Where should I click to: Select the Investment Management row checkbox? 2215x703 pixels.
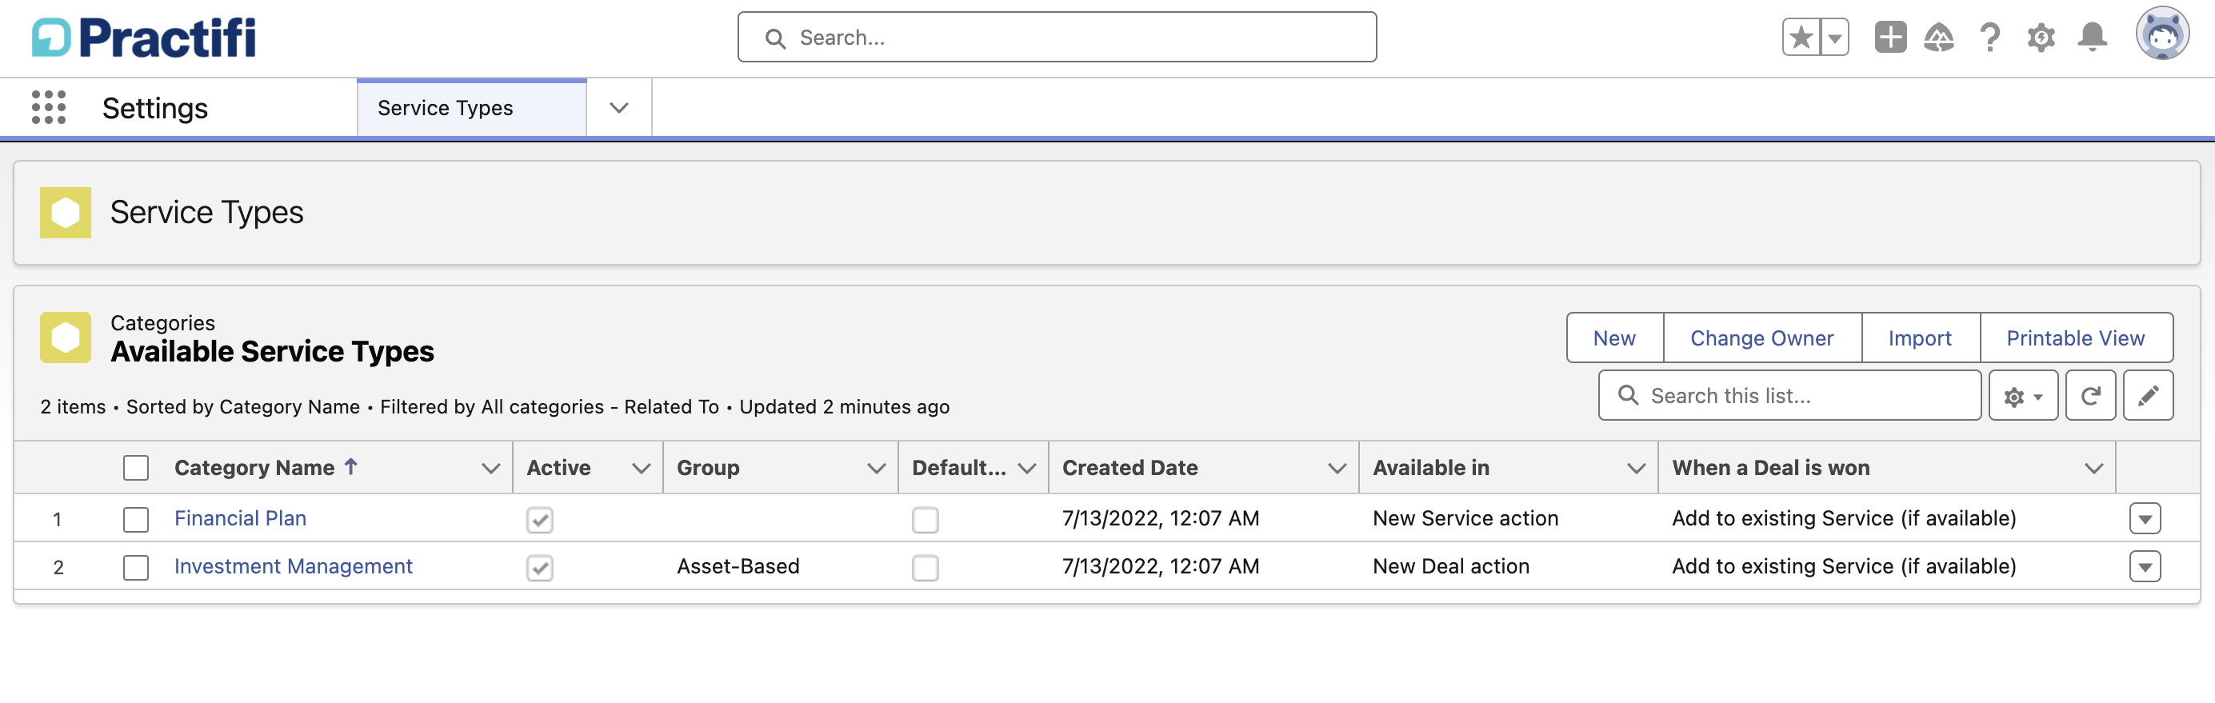136,567
